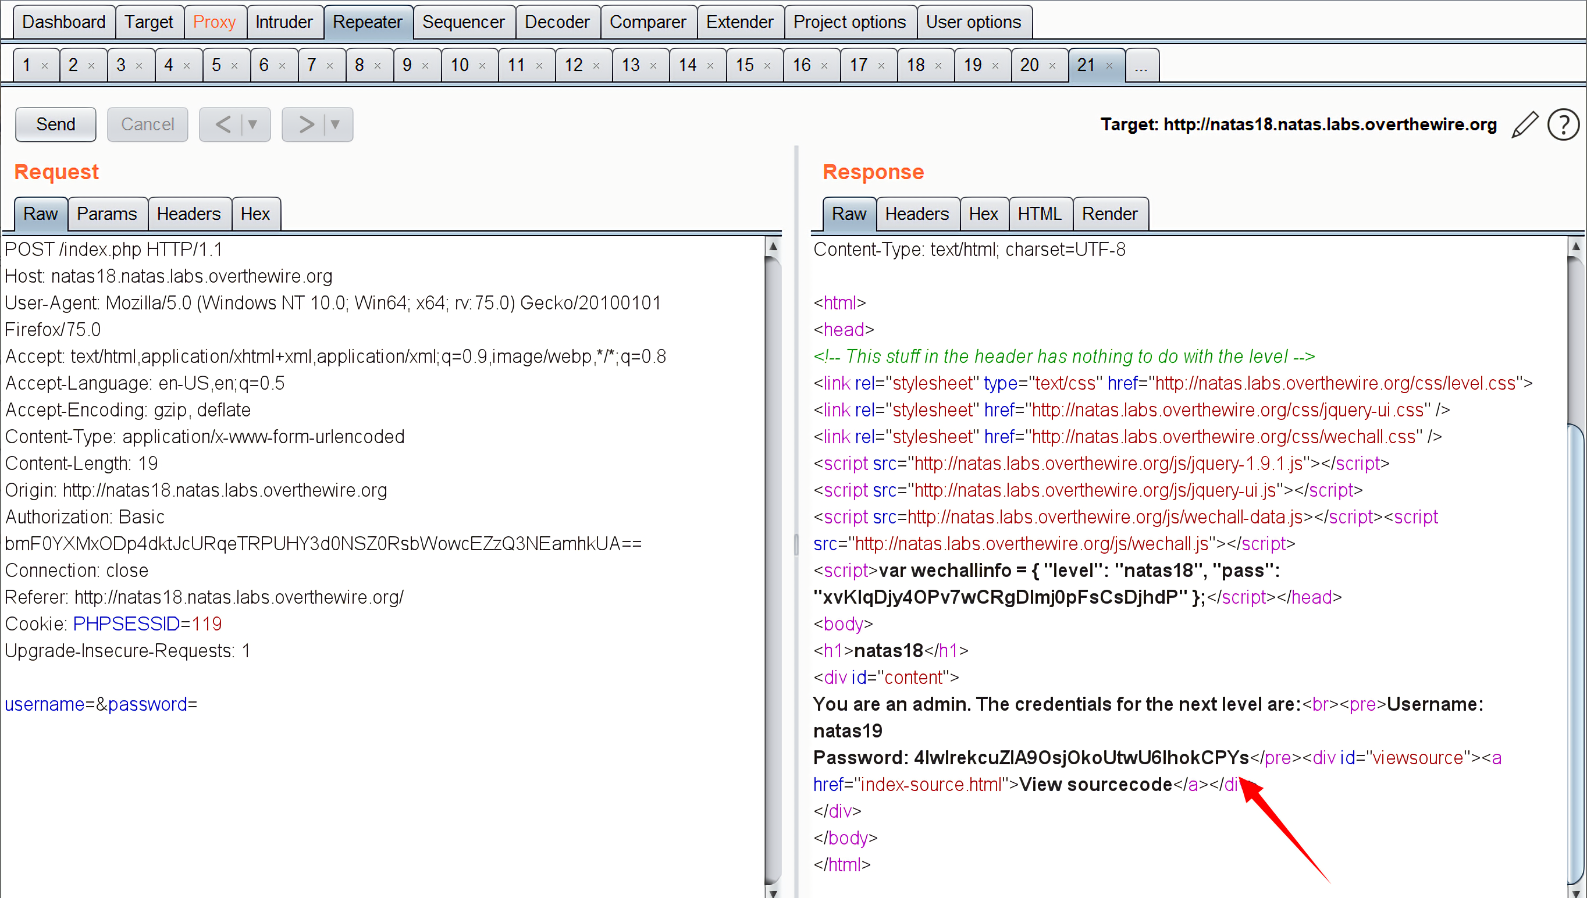
Task: Switch request view to Params tab
Action: click(x=107, y=214)
